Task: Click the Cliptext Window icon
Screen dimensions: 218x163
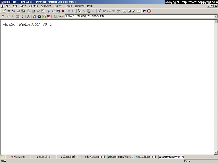Action: pos(124,11)
